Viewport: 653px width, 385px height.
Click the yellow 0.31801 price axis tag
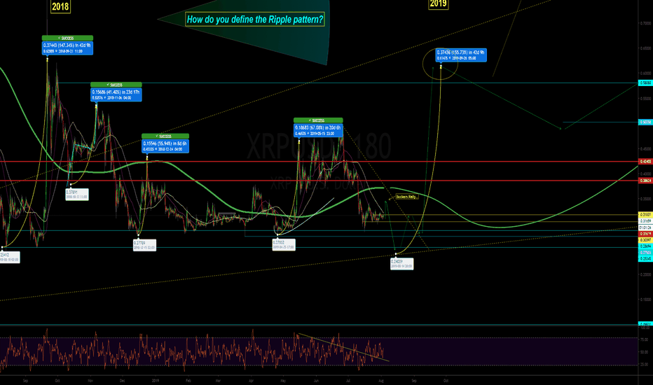(645, 215)
